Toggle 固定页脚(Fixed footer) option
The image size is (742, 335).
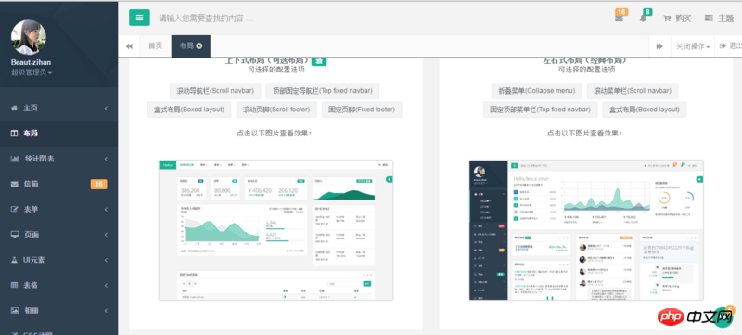(362, 110)
